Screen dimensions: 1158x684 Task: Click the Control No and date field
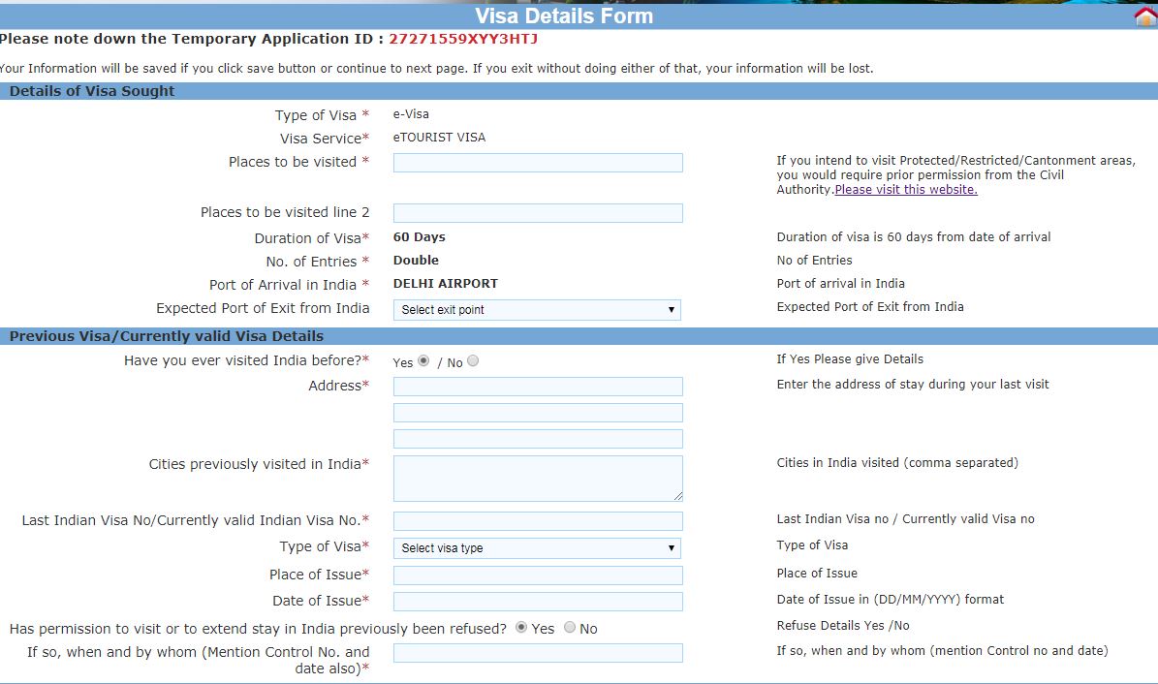(537, 652)
